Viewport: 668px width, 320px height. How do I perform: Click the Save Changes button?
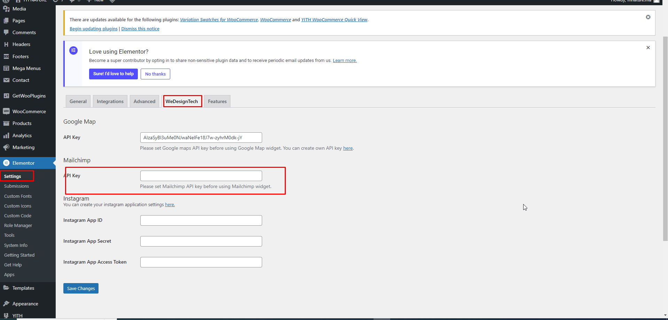coord(81,288)
